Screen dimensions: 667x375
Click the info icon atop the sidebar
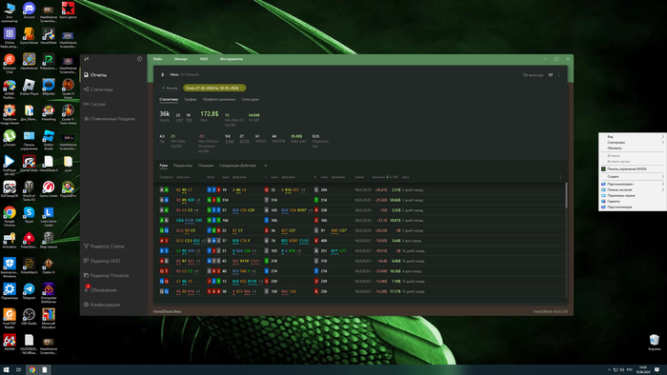139,59
